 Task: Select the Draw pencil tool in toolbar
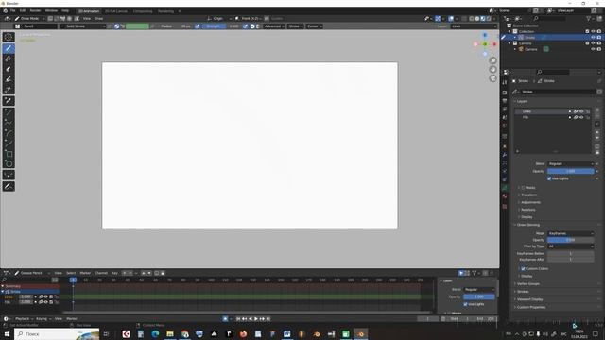point(9,48)
